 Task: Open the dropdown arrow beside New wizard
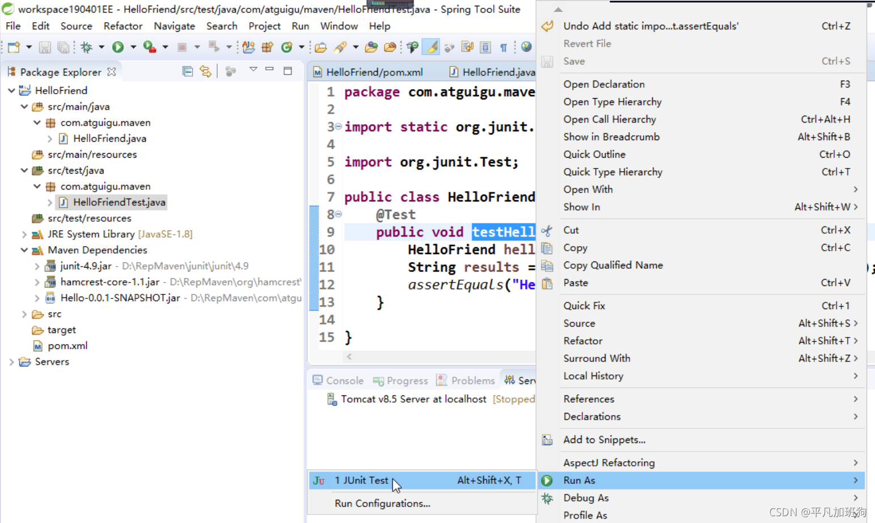point(29,47)
